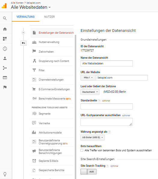The height and width of the screenshot is (179, 158).
Task: Click the speech bubble icon beside Vermerke
Action: [x=34, y=123]
